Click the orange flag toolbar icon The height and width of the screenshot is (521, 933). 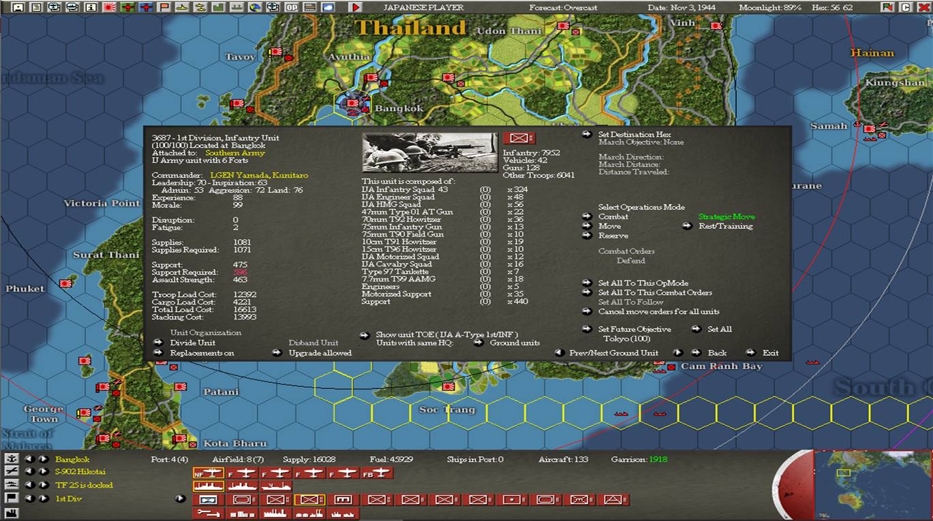(x=164, y=7)
